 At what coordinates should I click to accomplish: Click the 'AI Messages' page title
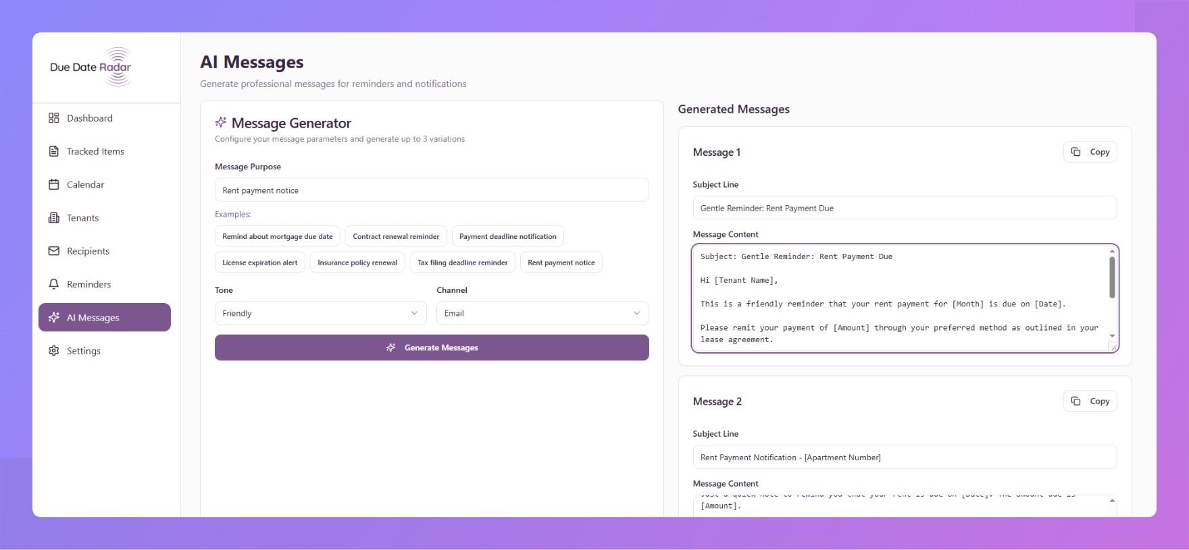[x=251, y=62]
